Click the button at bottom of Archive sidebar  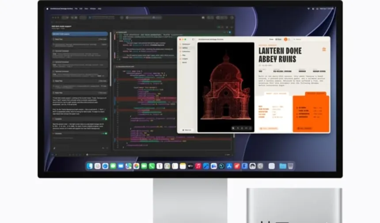click(187, 130)
